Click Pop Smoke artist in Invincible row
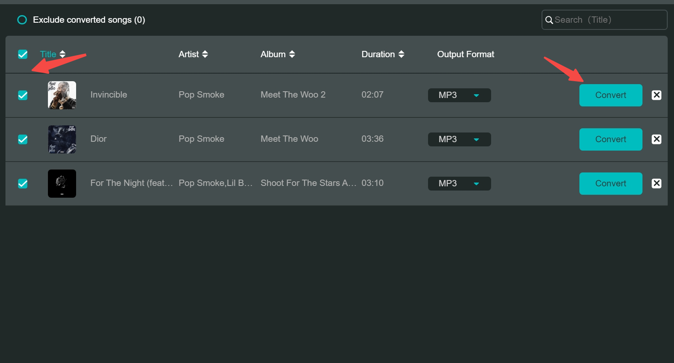Screen dimensions: 674x363 click(x=201, y=95)
